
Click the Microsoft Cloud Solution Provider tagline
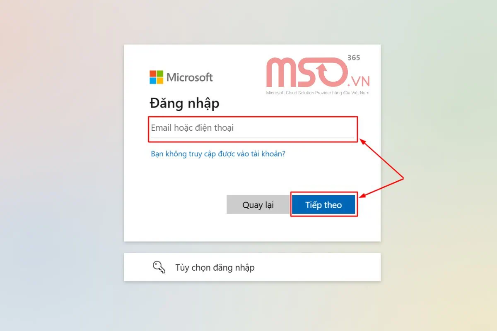(318, 93)
